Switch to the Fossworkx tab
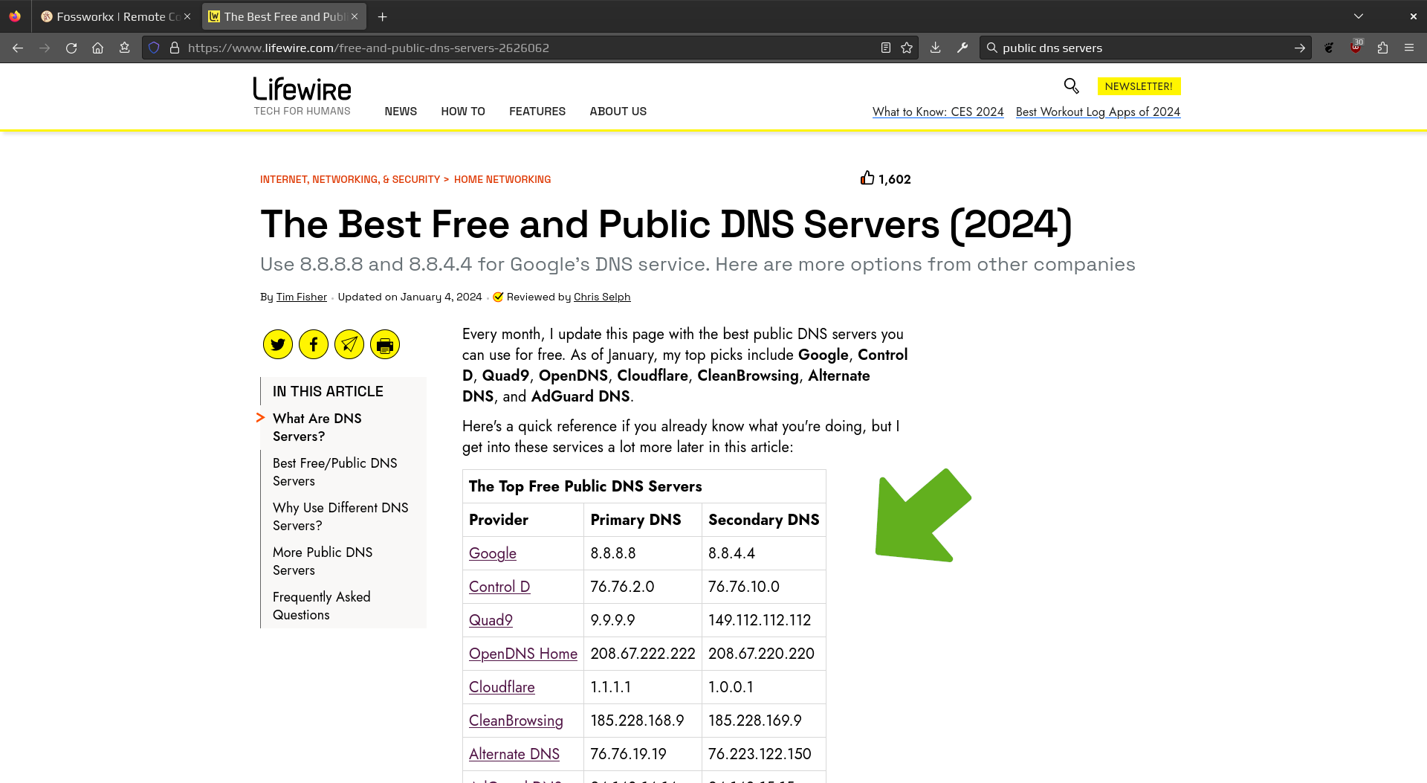 click(111, 16)
